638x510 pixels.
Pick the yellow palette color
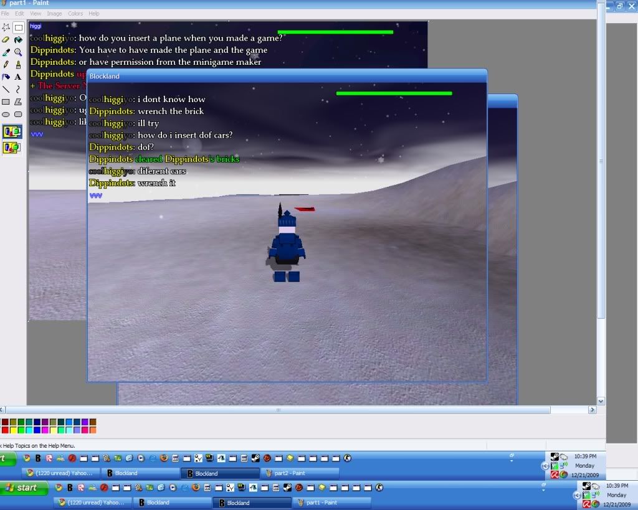click(13, 430)
